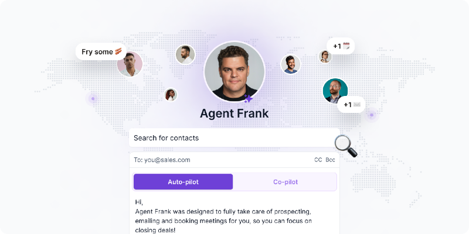Select the bearded man avatar with teal background
Screen dimensions: 469x234
tap(335, 91)
